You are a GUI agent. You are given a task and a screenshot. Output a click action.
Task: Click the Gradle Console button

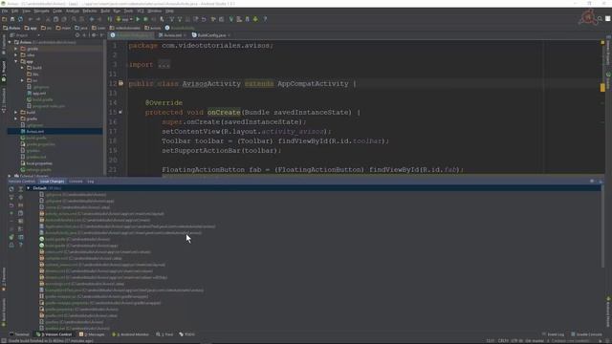pos(586,334)
